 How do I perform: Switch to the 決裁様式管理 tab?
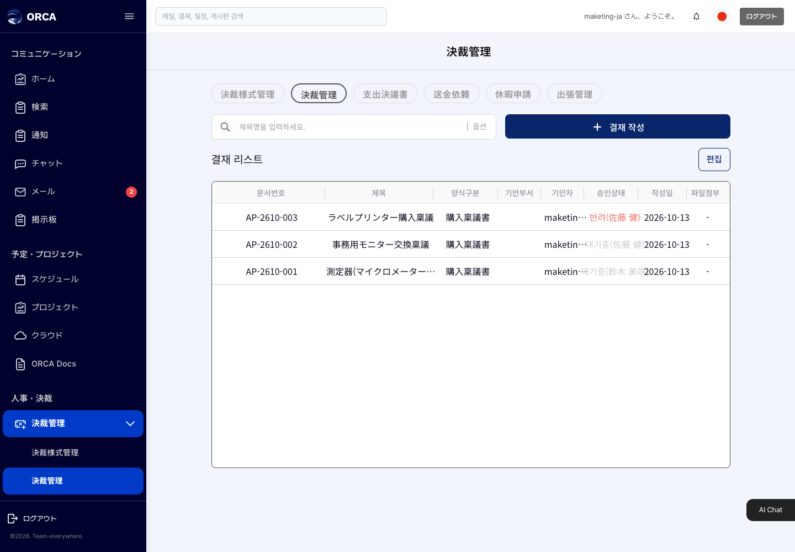tap(248, 94)
